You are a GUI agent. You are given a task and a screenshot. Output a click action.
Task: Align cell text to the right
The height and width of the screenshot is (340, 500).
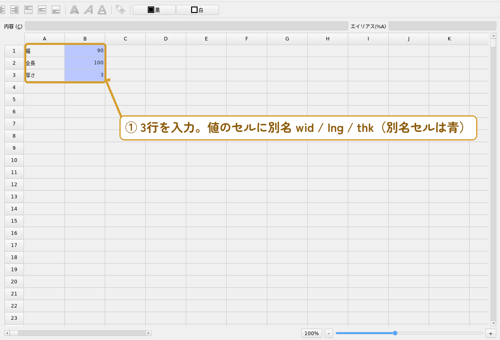15,10
